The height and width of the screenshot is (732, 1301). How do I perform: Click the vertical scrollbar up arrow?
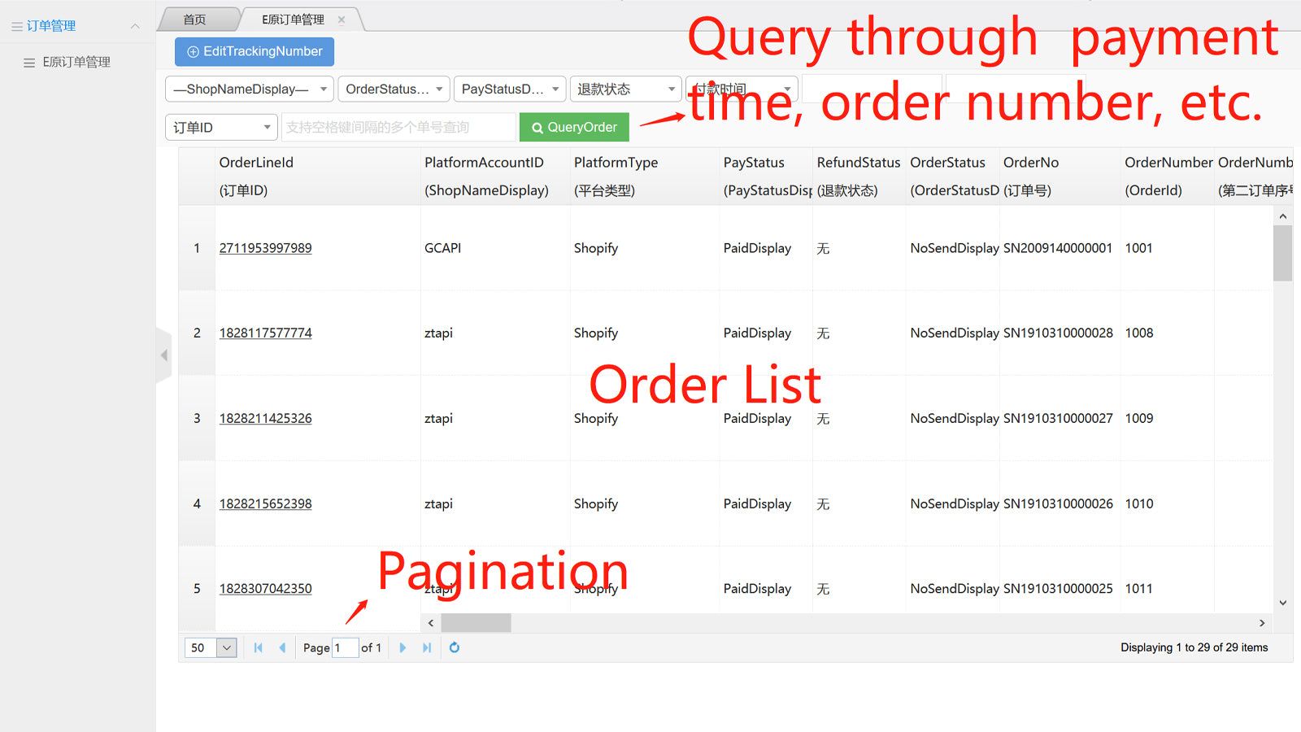coord(1283,216)
